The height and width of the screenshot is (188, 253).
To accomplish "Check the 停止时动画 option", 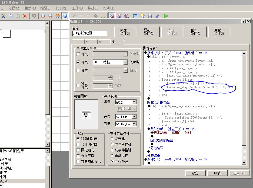I will click(x=78, y=144).
